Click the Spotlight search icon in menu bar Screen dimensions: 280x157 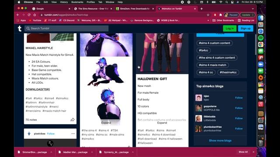pyautogui.click(x=227, y=2)
